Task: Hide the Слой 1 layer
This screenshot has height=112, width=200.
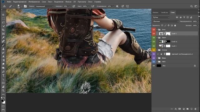Action: coord(154,46)
